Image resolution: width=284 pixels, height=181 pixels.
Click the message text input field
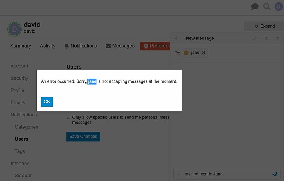(227, 174)
